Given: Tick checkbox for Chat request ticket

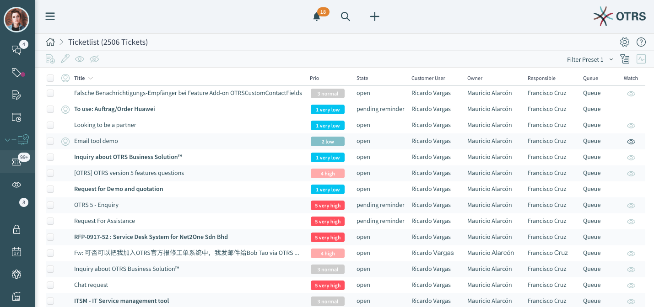Looking at the screenshot, I should click(50, 285).
